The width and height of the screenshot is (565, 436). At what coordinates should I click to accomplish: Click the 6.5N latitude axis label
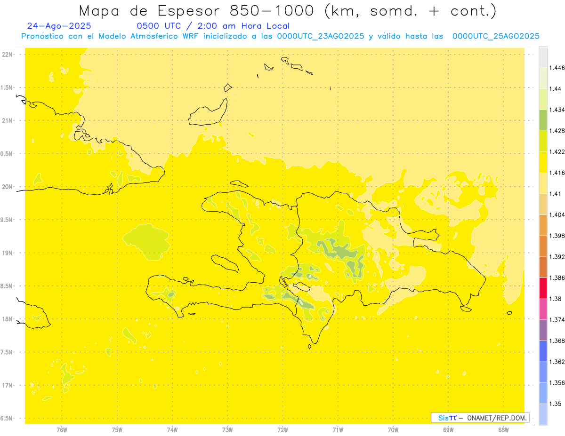(x=7, y=418)
